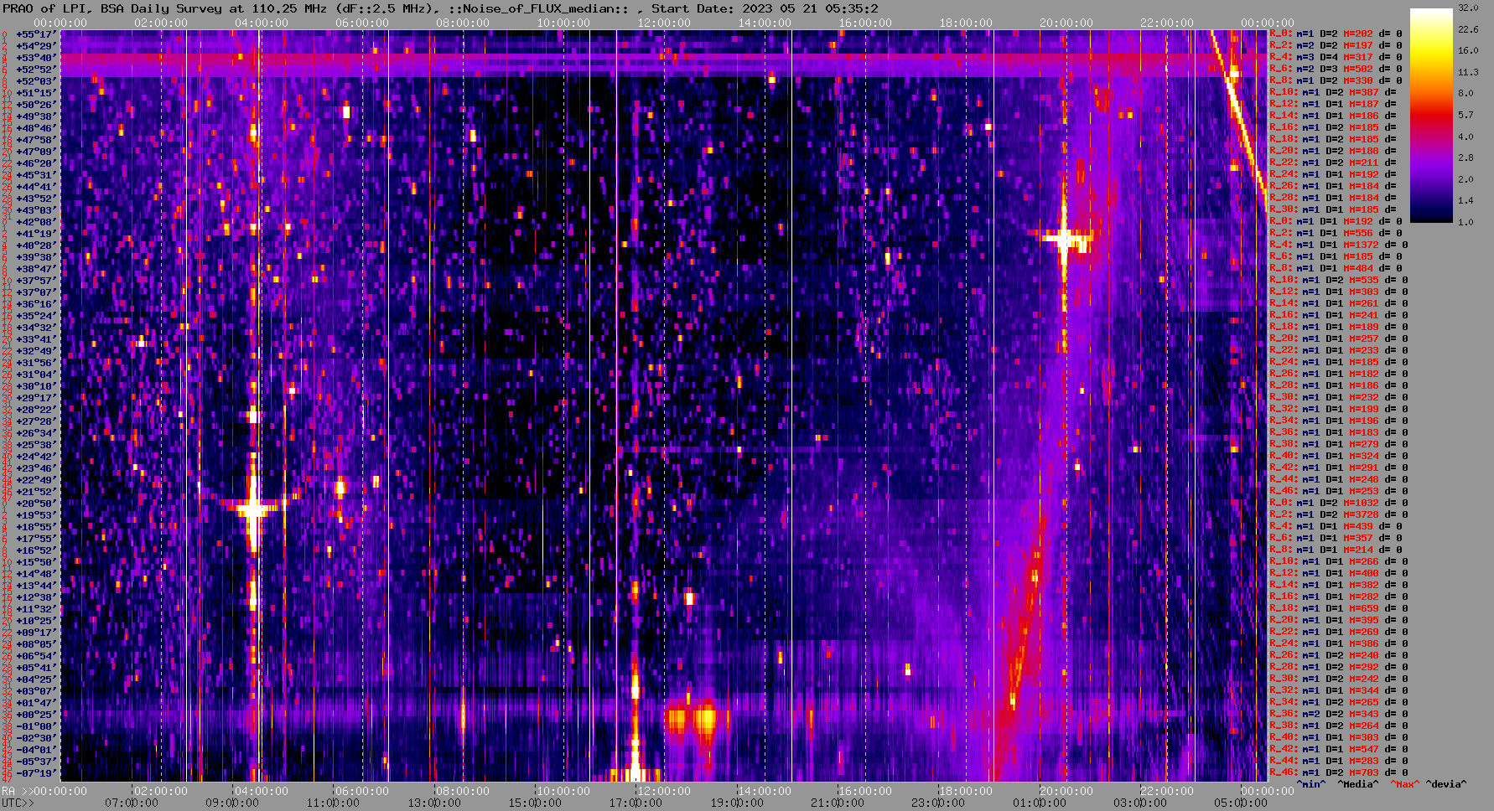The width and height of the screenshot is (1494, 811).
Task: Click the UTC tick label '09:00:00'
Action: (x=231, y=803)
